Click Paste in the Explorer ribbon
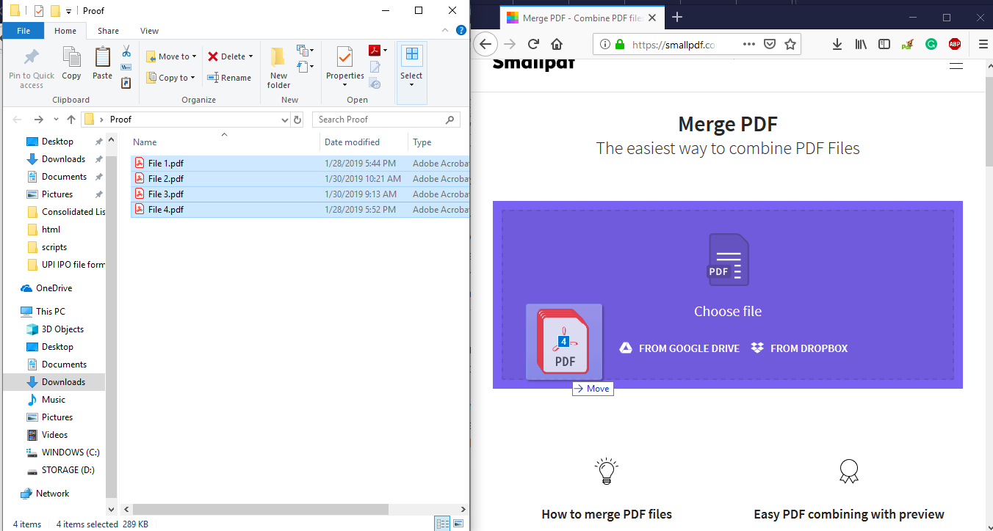Screen dimensions: 993x531 (x=103, y=63)
